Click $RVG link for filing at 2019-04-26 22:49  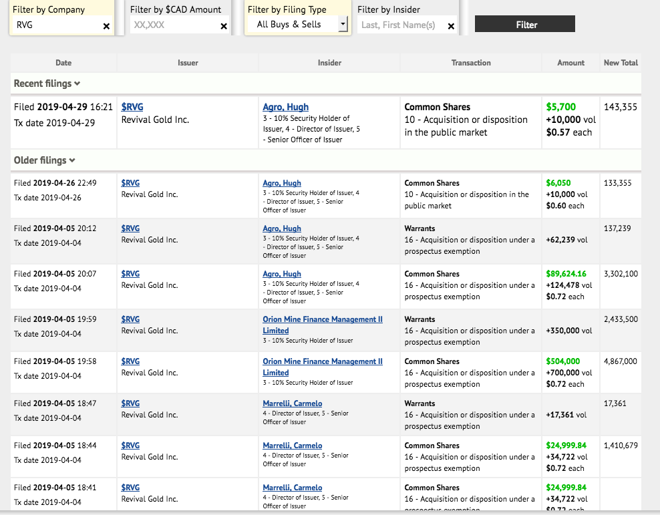pyautogui.click(x=130, y=183)
